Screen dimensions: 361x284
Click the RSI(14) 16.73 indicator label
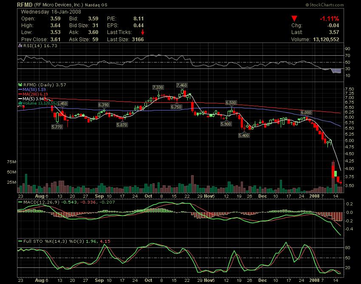pyautogui.click(x=40, y=45)
